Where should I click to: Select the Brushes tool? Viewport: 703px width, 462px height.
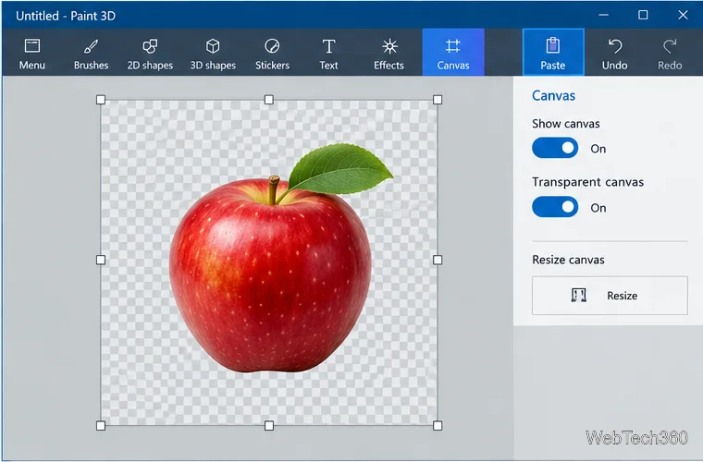91,53
